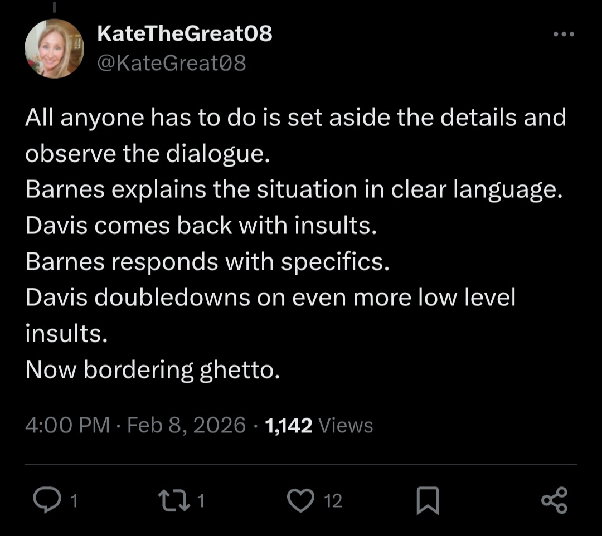
Task: Bookmark this tweet
Action: pyautogui.click(x=428, y=500)
